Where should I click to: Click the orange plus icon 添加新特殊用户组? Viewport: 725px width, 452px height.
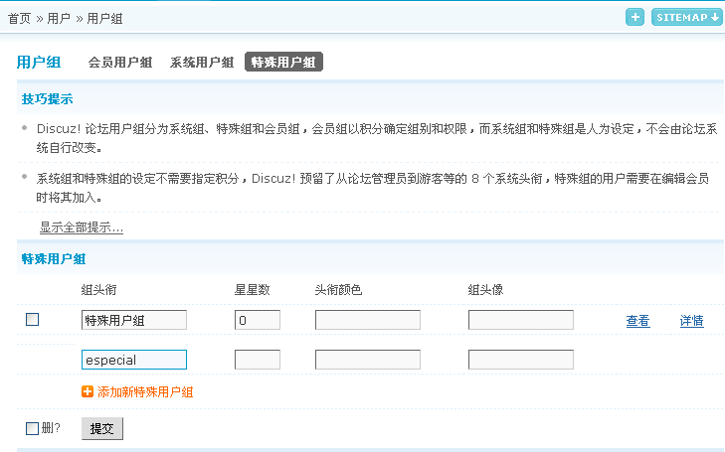[88, 392]
